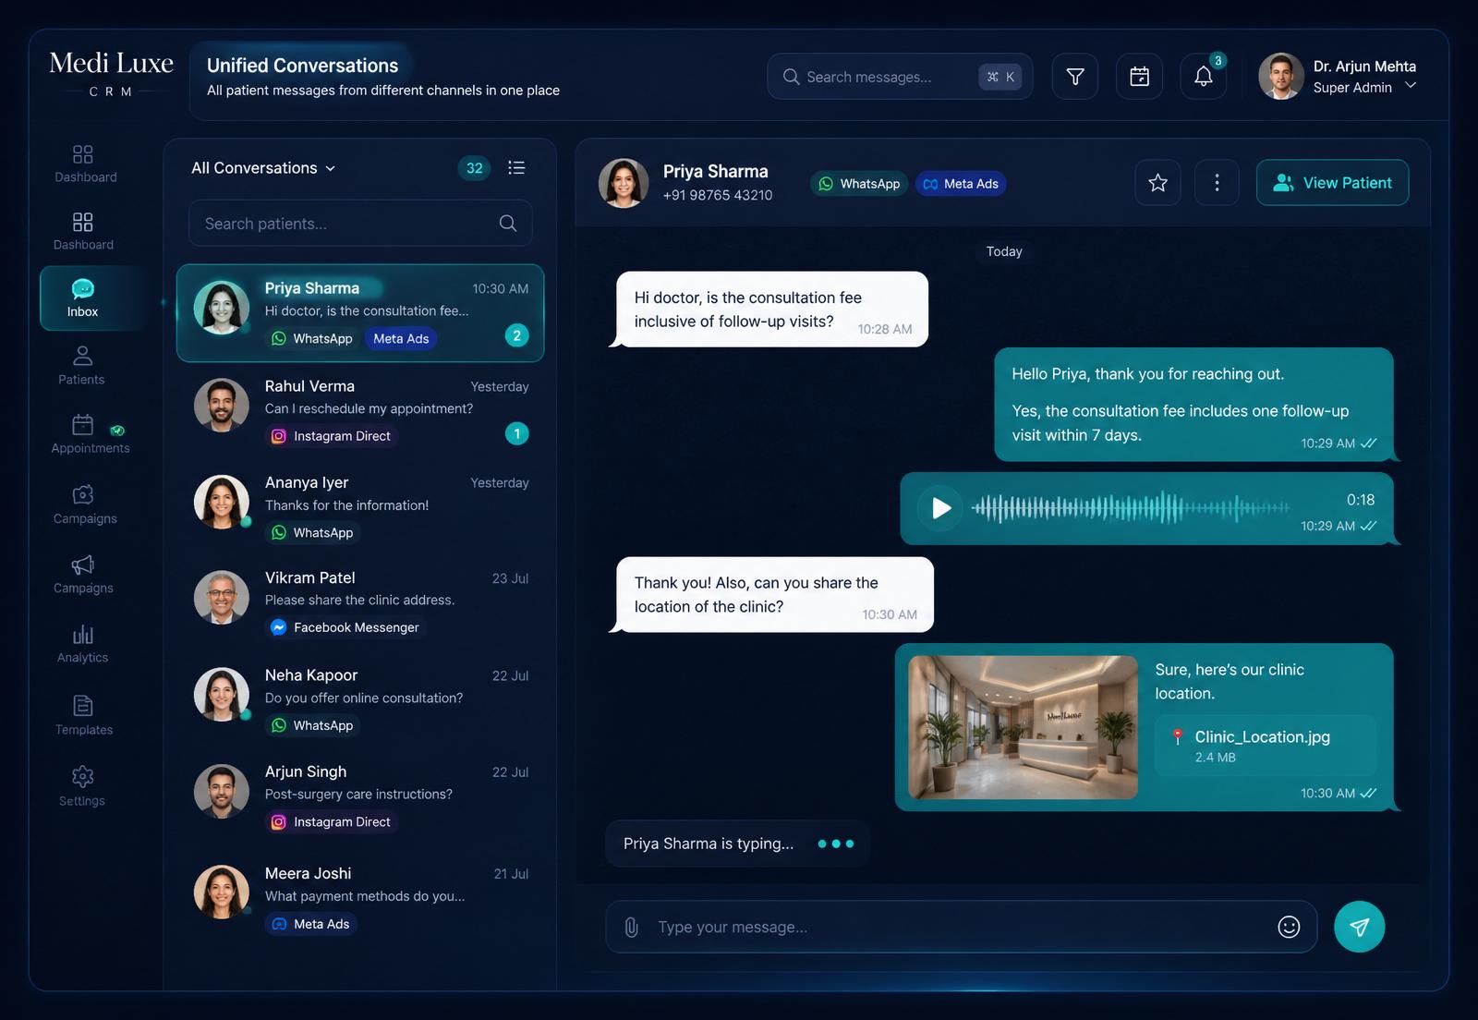Open Rahul Verma's conversation
Image resolution: width=1478 pixels, height=1020 pixels.
[x=360, y=411]
